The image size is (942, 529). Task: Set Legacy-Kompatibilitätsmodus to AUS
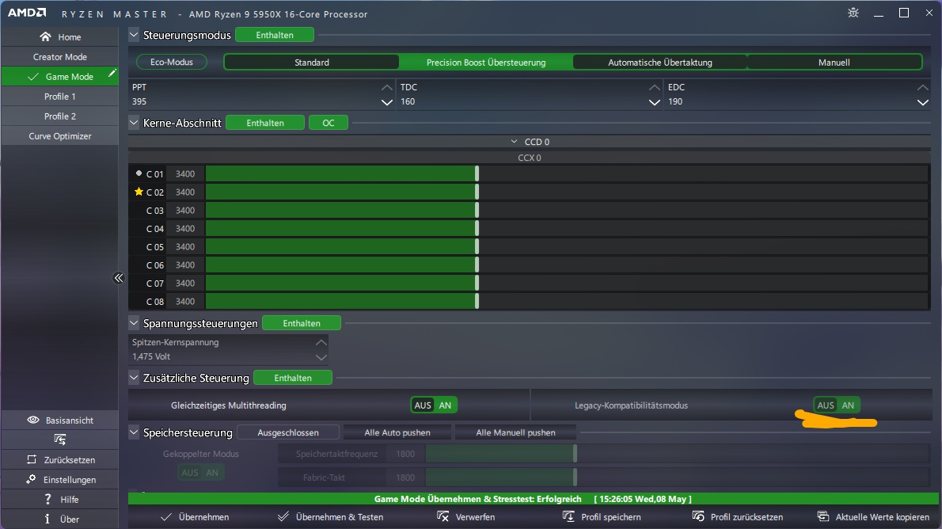click(826, 405)
